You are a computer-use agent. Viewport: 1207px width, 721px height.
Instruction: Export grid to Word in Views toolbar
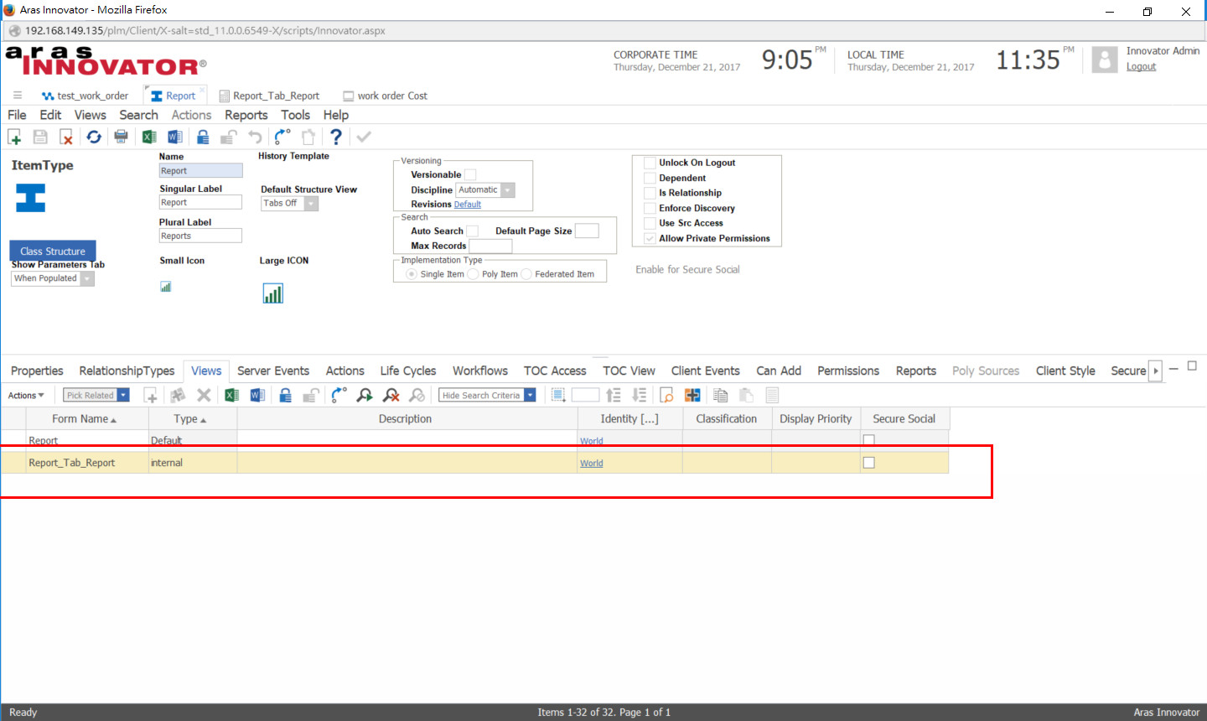click(257, 395)
